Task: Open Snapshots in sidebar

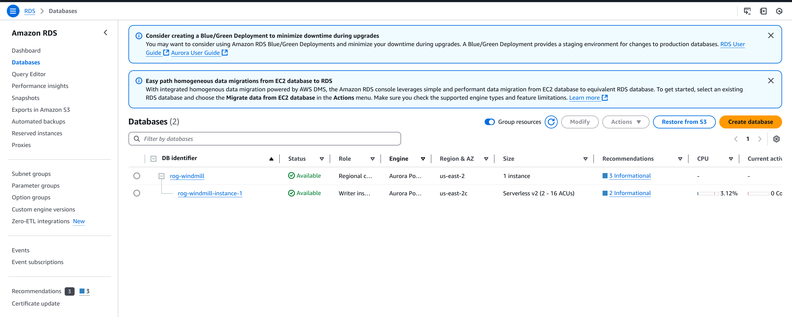Action: point(26,98)
